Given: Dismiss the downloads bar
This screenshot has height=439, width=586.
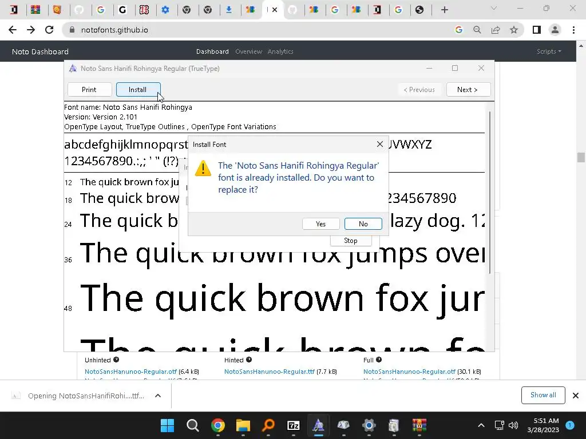Looking at the screenshot, I should [576, 396].
